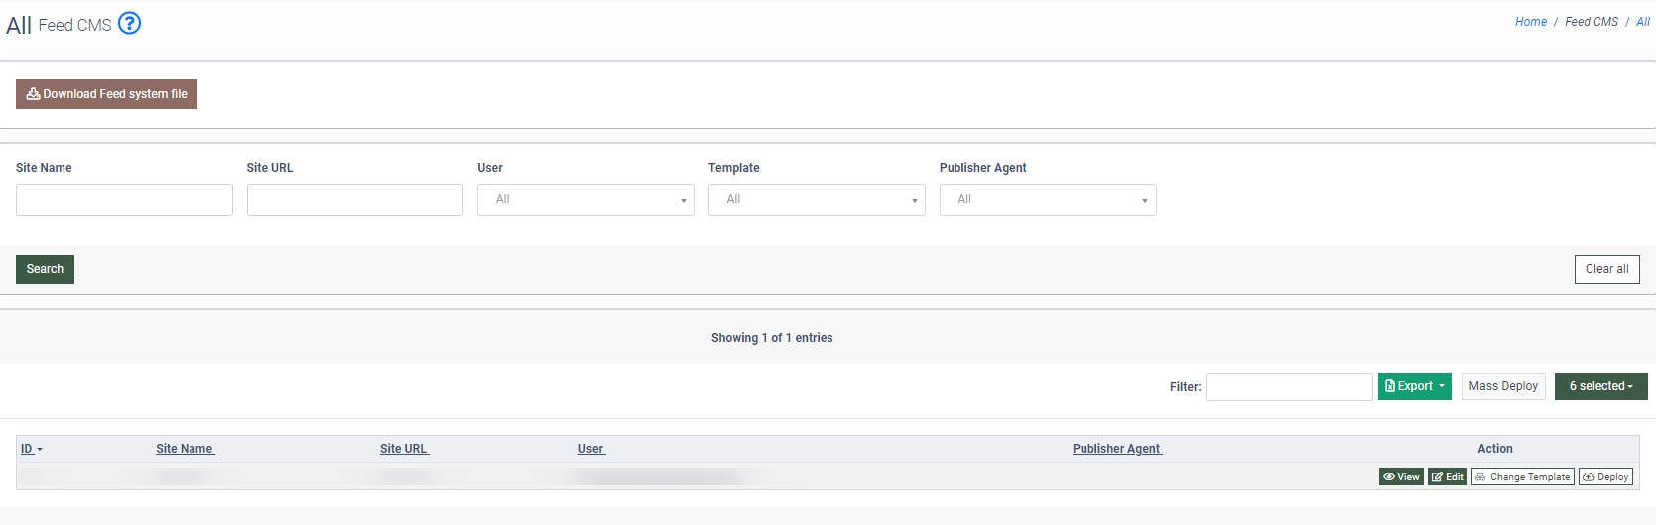The image size is (1656, 525).
Task: Click the table Filter text box
Action: click(x=1288, y=387)
